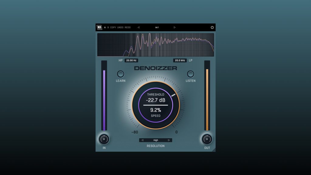Enable the LISTEN button

point(190,74)
